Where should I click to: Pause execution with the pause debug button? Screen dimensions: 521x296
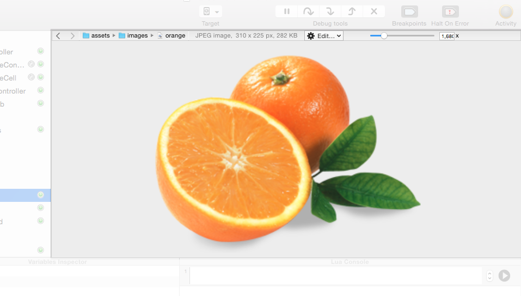[287, 11]
